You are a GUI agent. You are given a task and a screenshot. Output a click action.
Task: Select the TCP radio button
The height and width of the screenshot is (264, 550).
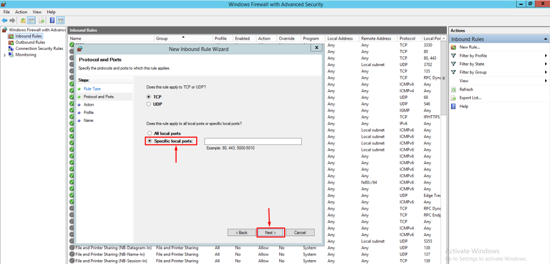[150, 97]
